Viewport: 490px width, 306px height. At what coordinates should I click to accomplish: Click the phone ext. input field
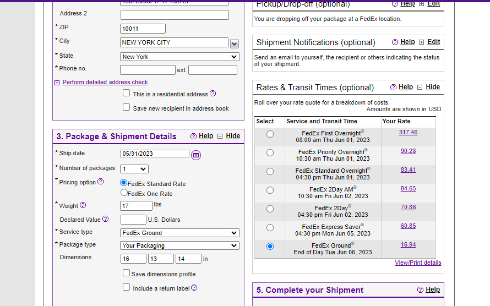213,70
